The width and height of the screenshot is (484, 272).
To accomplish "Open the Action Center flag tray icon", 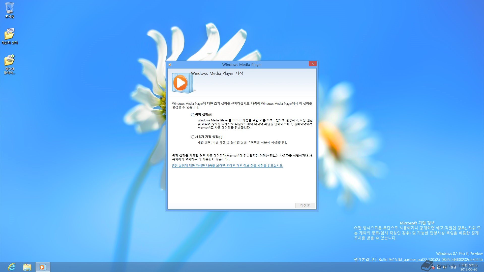I will 433,267.
